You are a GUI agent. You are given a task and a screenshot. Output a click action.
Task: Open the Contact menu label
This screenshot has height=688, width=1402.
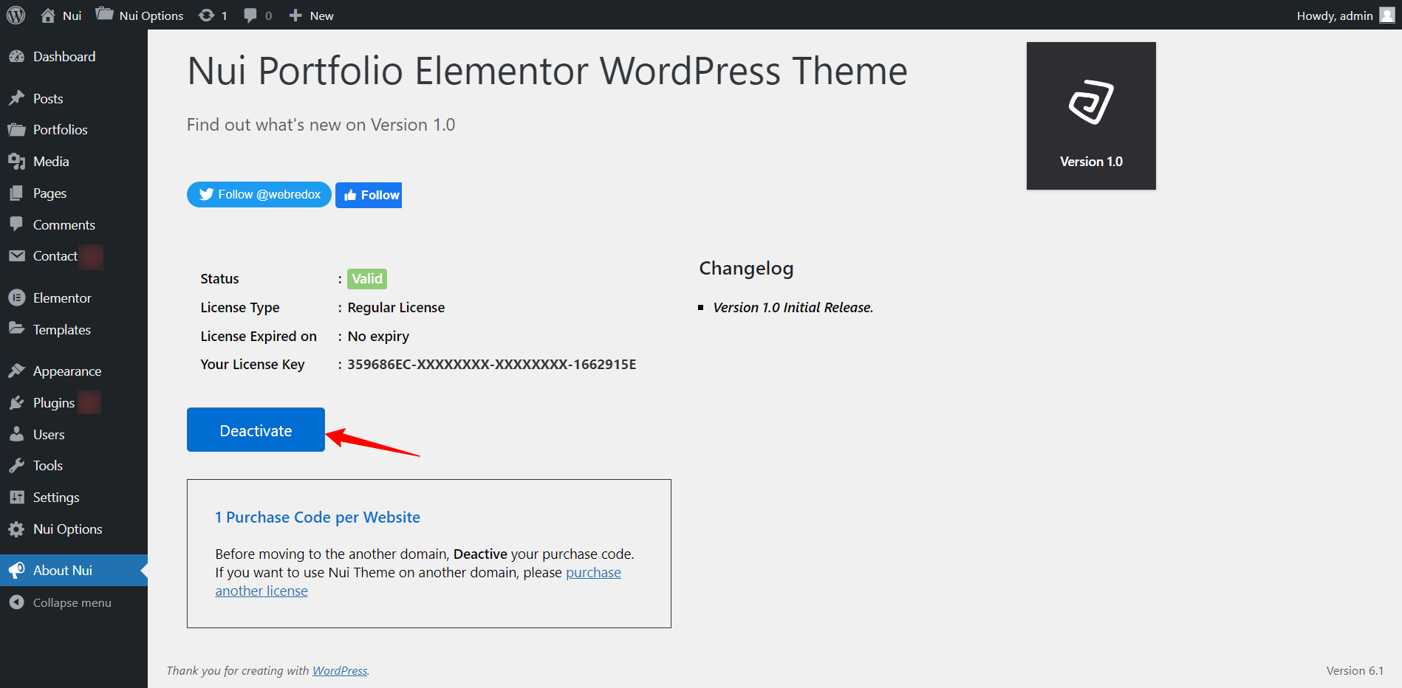[55, 256]
